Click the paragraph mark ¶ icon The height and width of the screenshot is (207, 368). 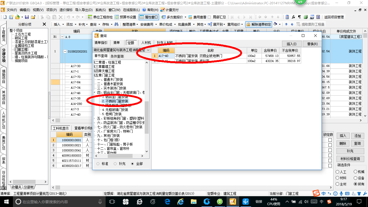tap(300, 17)
